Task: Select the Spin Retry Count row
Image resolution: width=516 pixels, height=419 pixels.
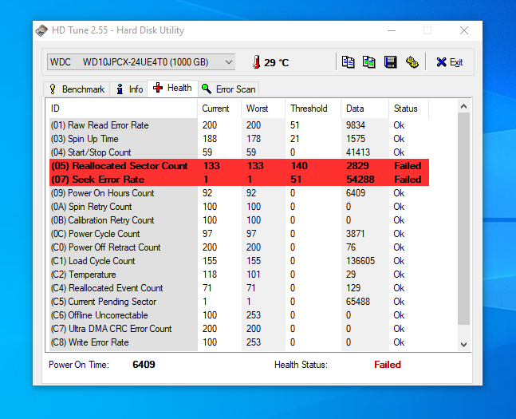Action: click(239, 207)
